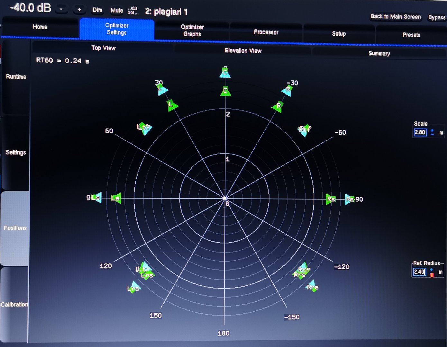Click the Ref. Radius stepper arrows

click(432, 272)
